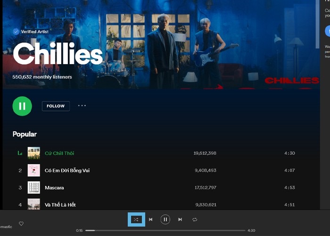Click the pink Có Em Đời Bỗng Vui cover
The image size is (330, 236).
(x=33, y=170)
